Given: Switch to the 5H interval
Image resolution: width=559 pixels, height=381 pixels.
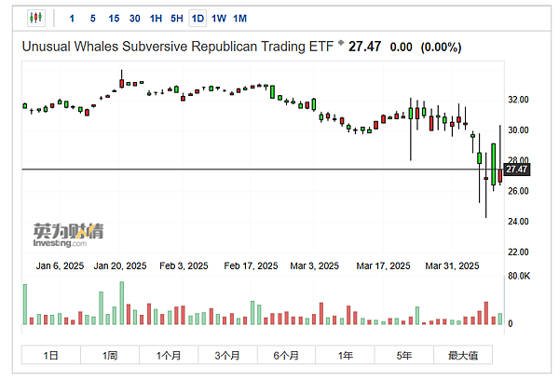Looking at the screenshot, I should click(177, 19).
